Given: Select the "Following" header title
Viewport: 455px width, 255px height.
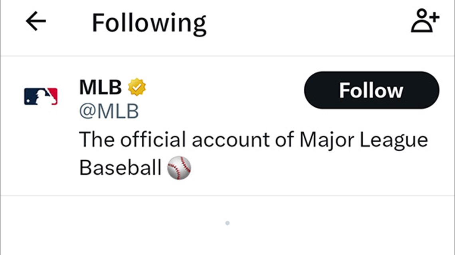Looking at the screenshot, I should (149, 23).
